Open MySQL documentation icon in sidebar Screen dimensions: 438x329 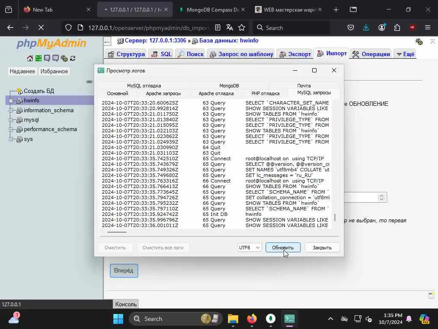56,58
